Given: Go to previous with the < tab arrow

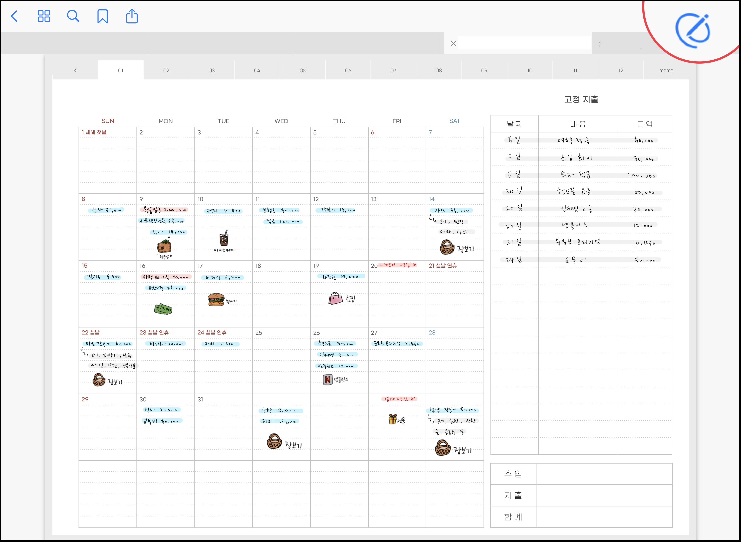Looking at the screenshot, I should (x=75, y=70).
